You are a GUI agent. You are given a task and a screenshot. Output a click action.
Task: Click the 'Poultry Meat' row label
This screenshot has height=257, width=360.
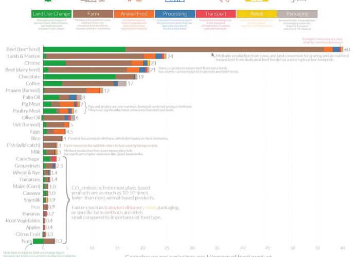(26, 111)
